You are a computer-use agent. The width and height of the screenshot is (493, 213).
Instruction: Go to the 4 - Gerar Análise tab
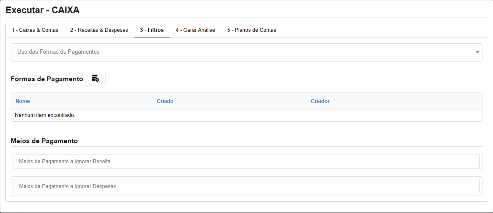(x=195, y=30)
